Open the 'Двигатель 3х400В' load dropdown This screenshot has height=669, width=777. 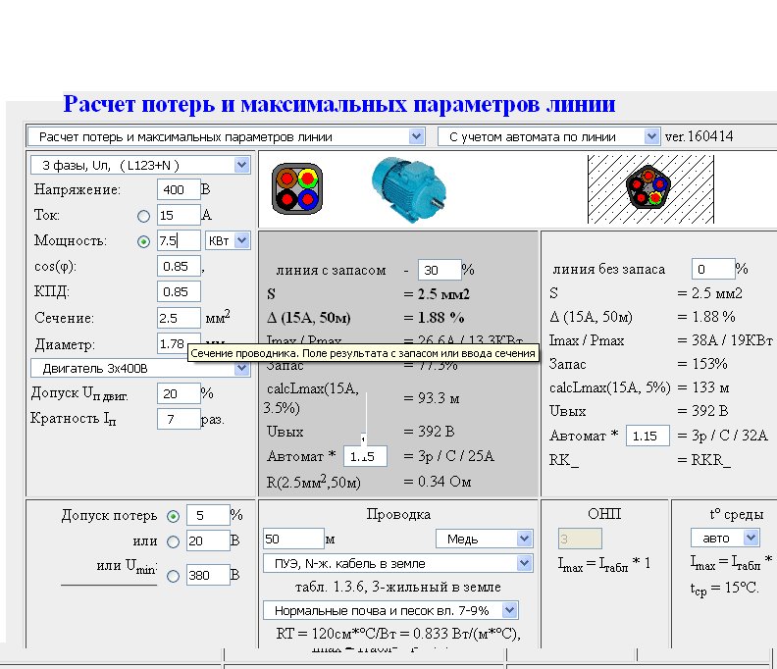point(140,368)
